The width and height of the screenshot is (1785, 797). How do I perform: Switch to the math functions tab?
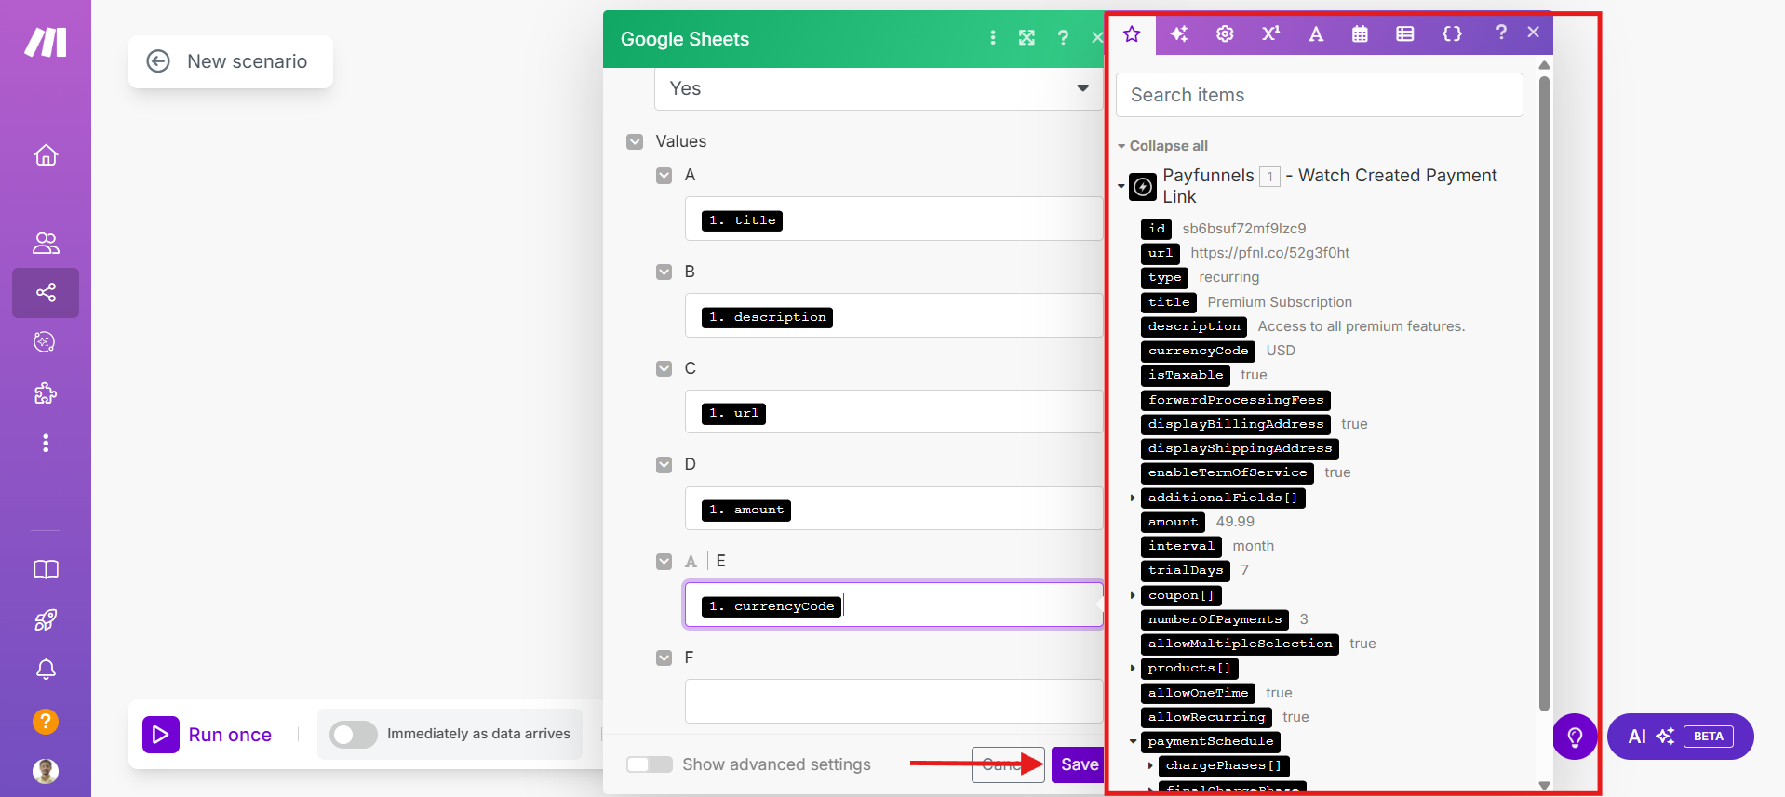point(1270,34)
